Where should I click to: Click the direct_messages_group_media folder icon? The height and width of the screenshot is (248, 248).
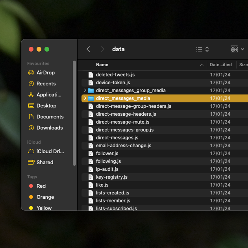(x=91, y=91)
